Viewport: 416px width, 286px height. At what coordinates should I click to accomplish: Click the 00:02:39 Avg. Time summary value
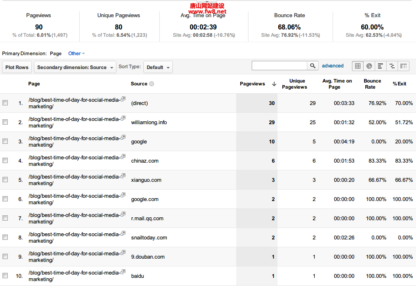pos(203,27)
